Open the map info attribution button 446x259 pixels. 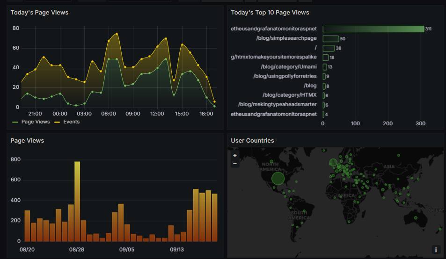click(x=436, y=250)
